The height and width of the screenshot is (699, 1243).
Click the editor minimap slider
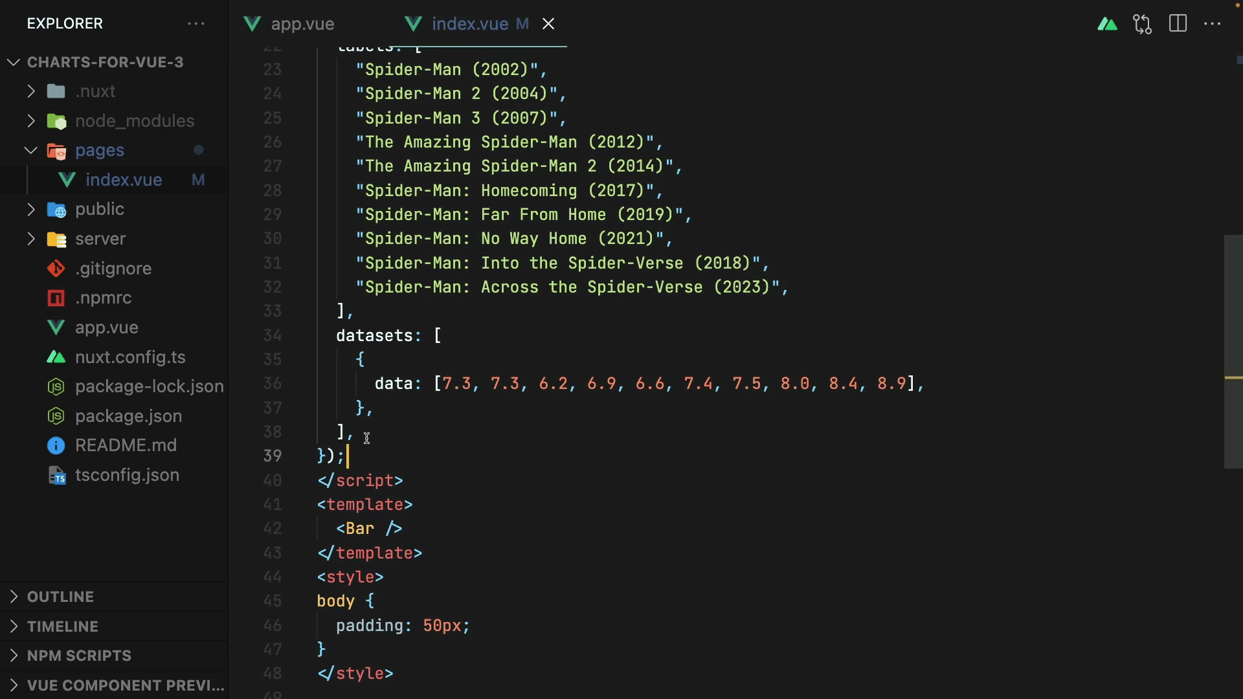tap(1233, 351)
